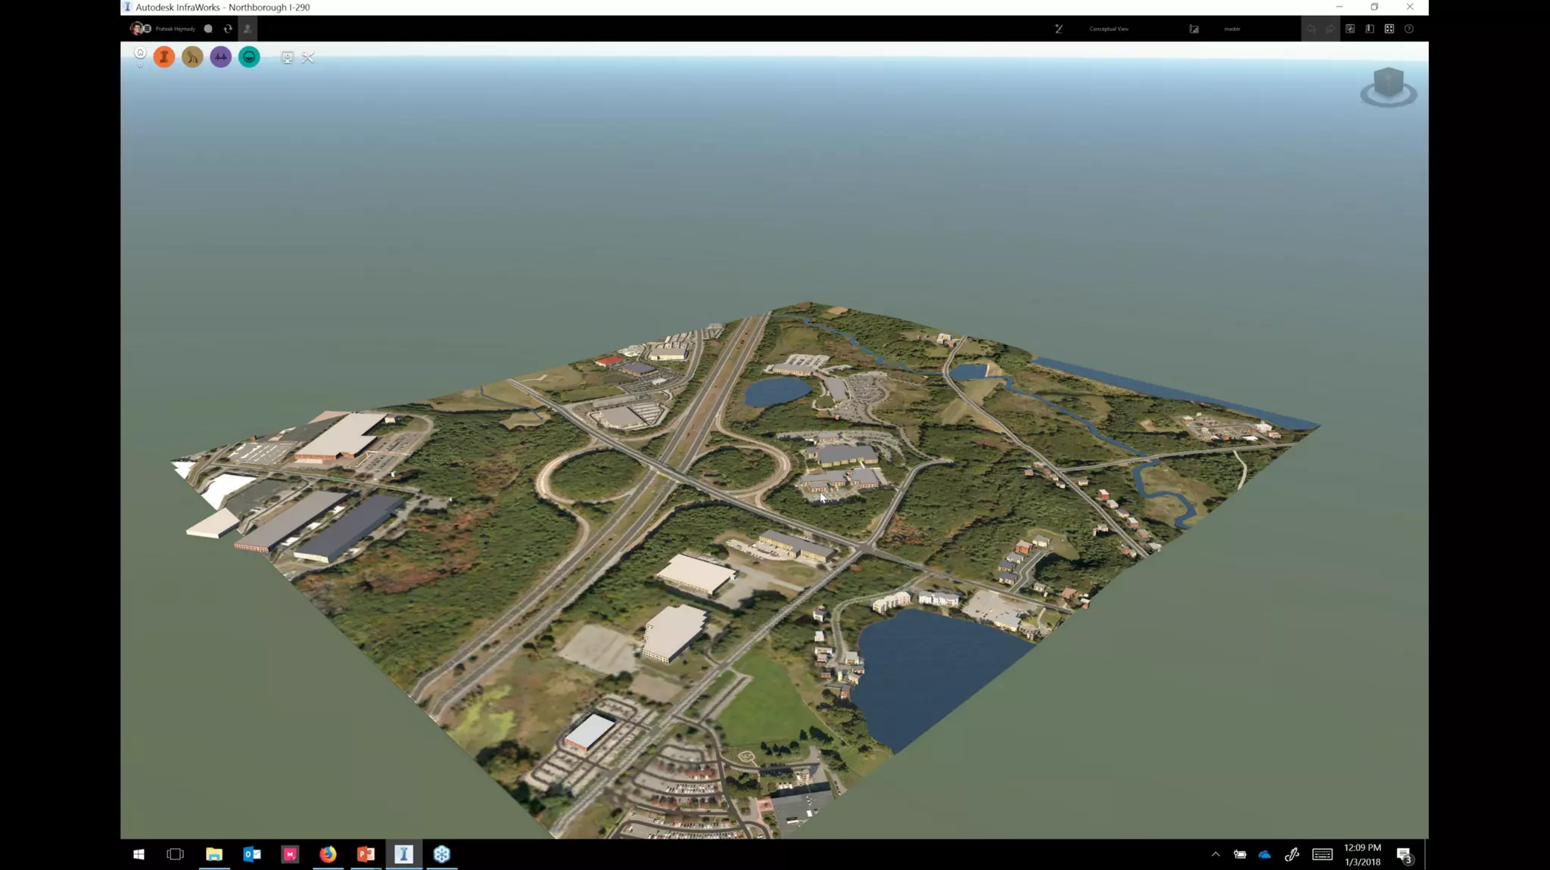Open the Help question mark icon
This screenshot has width=1550, height=870.
coord(1409,29)
